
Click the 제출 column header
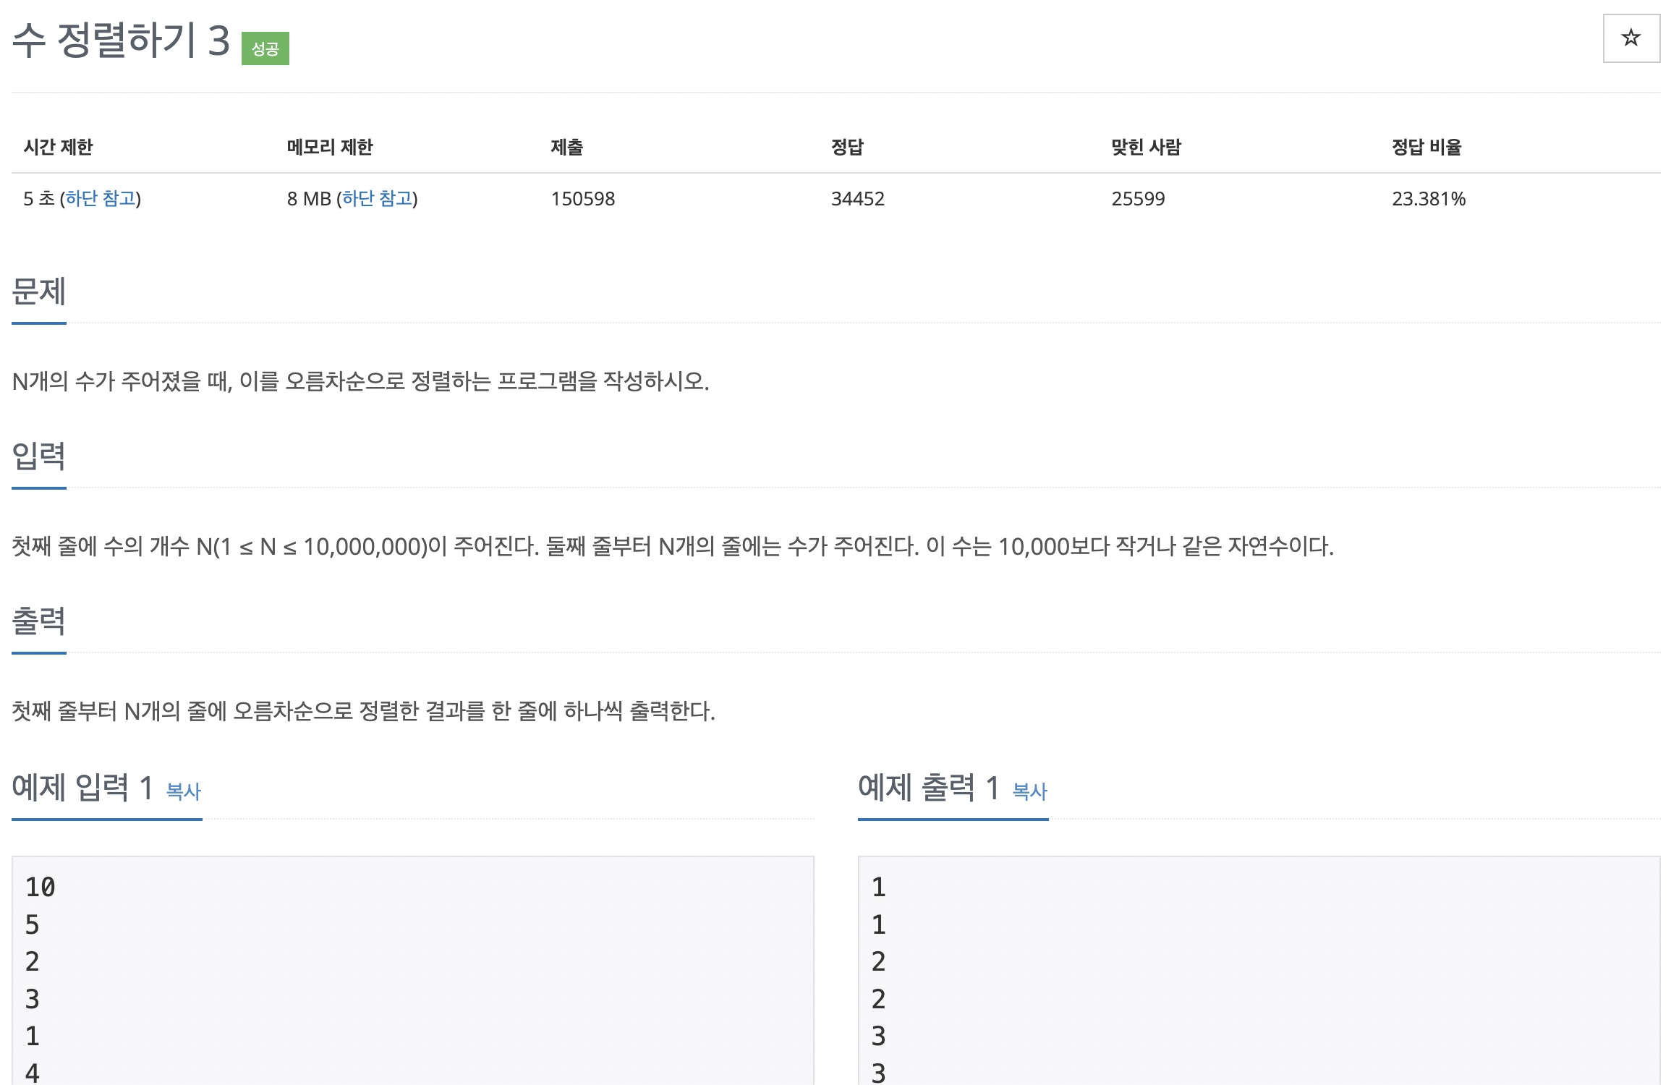[566, 147]
